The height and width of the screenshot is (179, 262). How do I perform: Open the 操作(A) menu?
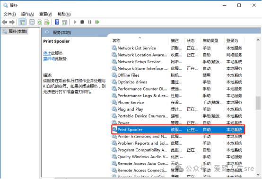[27, 14]
